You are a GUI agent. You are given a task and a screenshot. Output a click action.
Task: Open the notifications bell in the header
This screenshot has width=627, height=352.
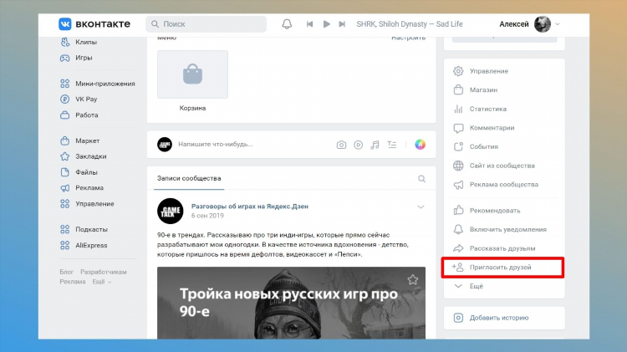point(287,24)
